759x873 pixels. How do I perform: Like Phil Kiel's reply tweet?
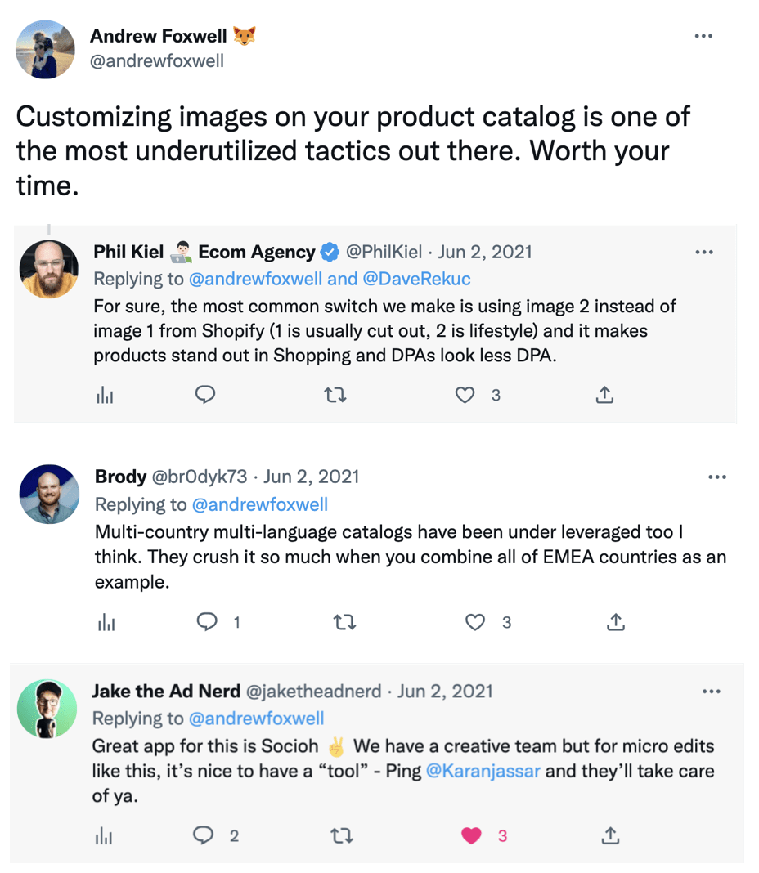coord(465,396)
